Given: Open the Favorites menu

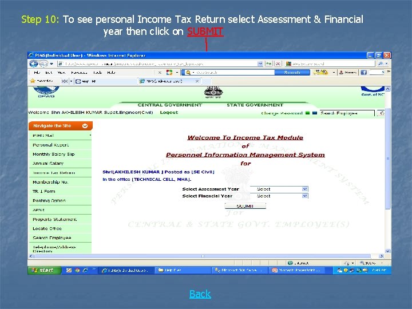Looking at the screenshot, I should pos(79,73).
